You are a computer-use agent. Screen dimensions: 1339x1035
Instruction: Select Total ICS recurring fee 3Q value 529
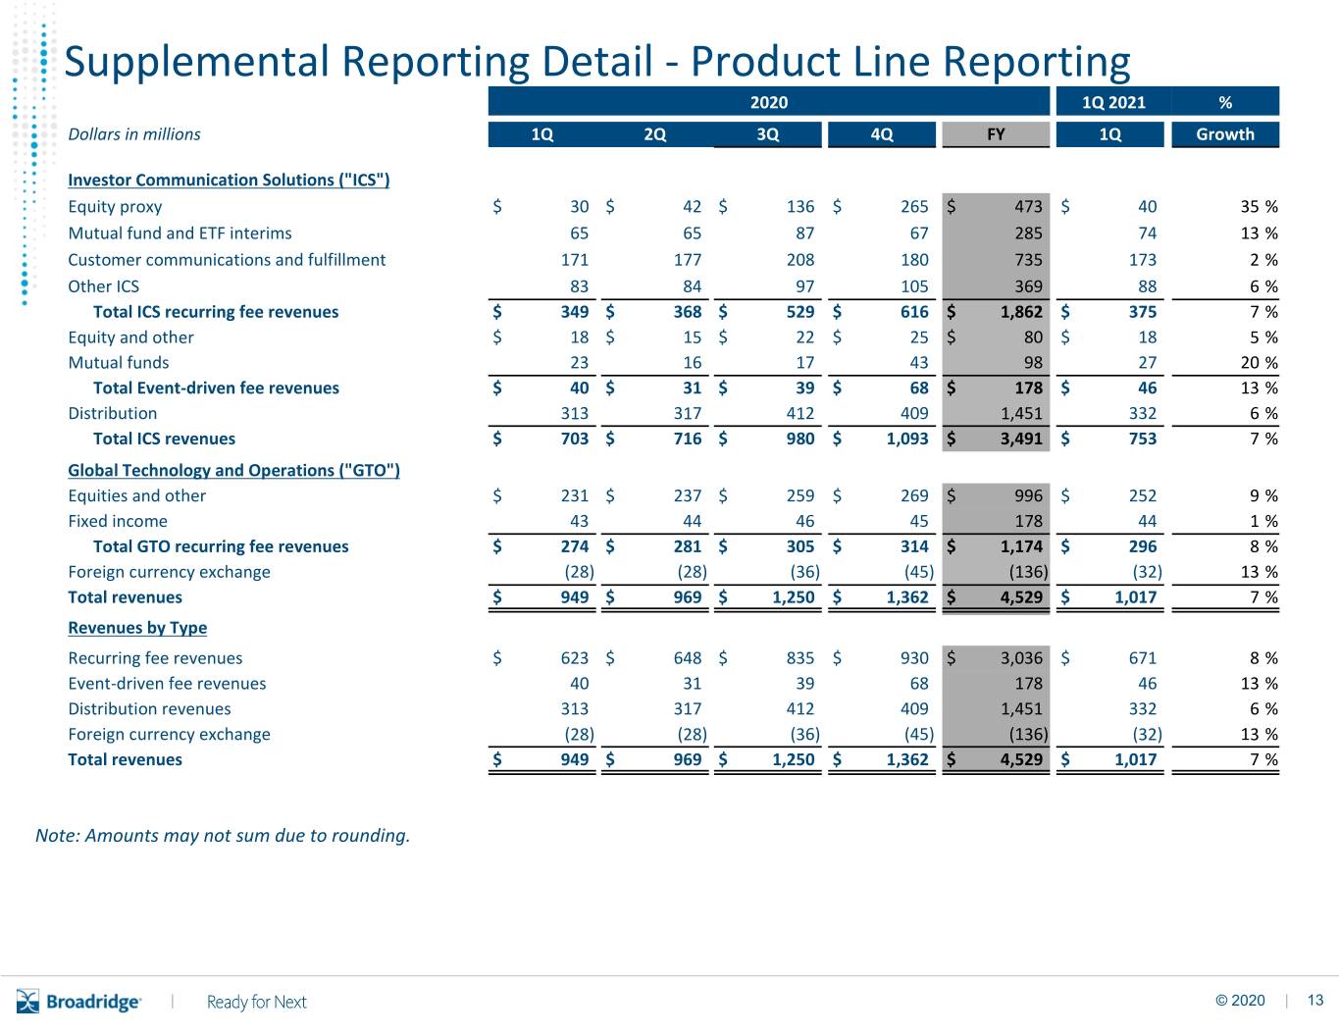pyautogui.click(x=800, y=312)
